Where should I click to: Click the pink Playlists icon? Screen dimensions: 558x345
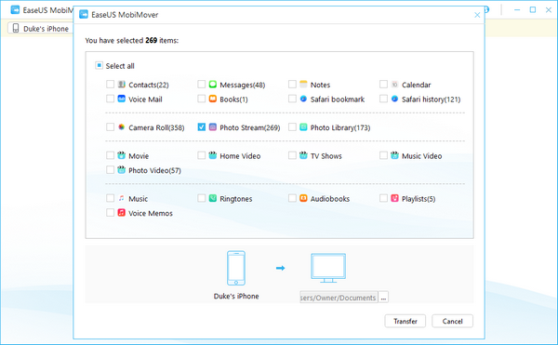tap(394, 198)
